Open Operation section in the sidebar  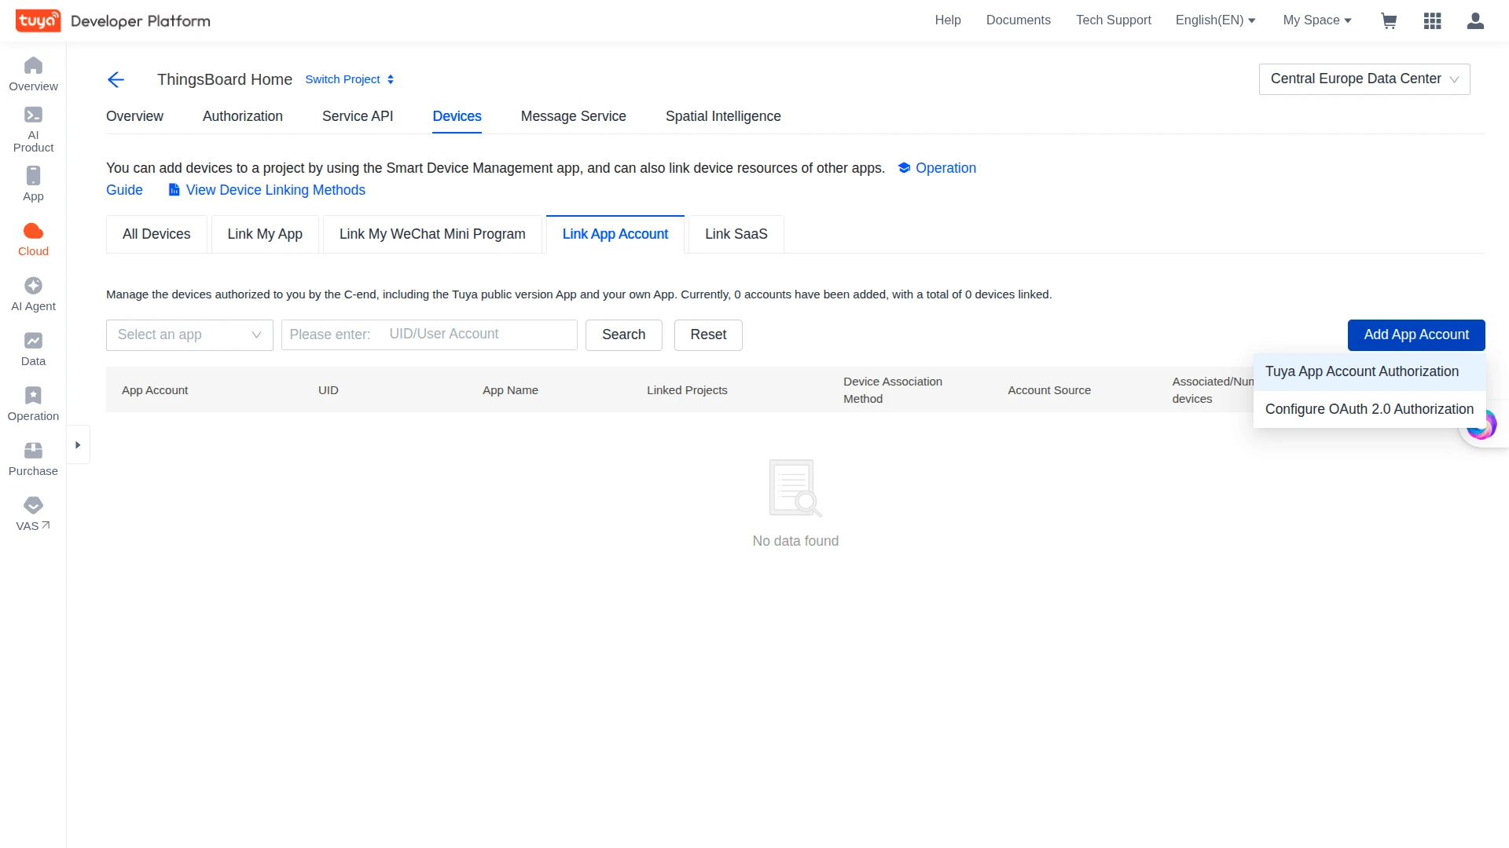click(33, 404)
